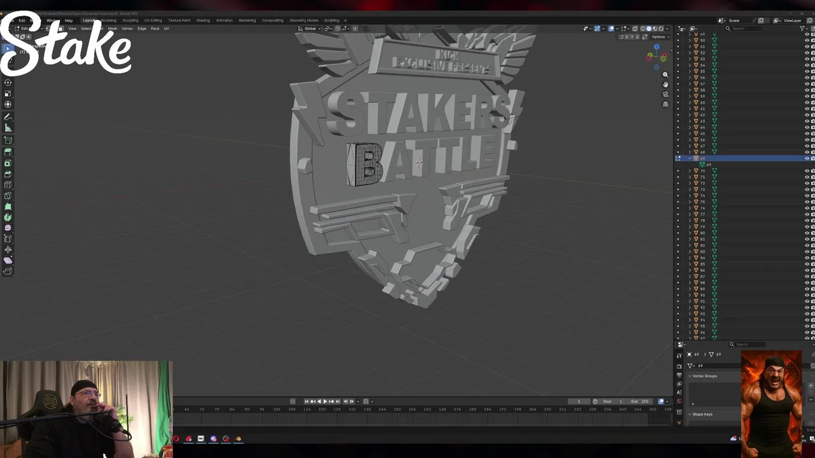
Task: Open the Global transform orientation dropdown
Action: [x=308, y=29]
